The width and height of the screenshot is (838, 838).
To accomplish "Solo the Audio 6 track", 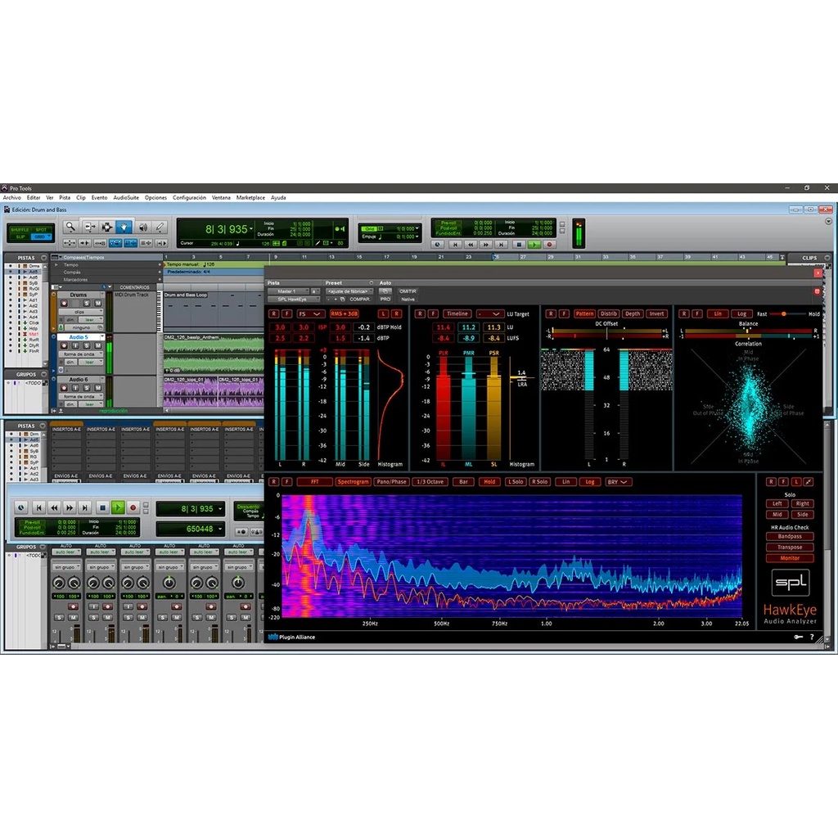I will click(87, 388).
